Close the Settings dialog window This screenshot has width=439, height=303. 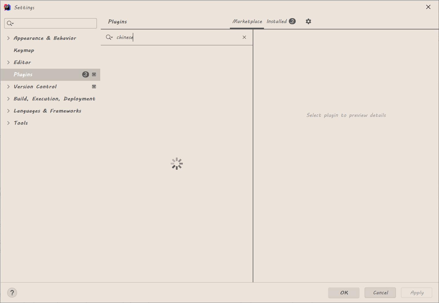(x=428, y=7)
